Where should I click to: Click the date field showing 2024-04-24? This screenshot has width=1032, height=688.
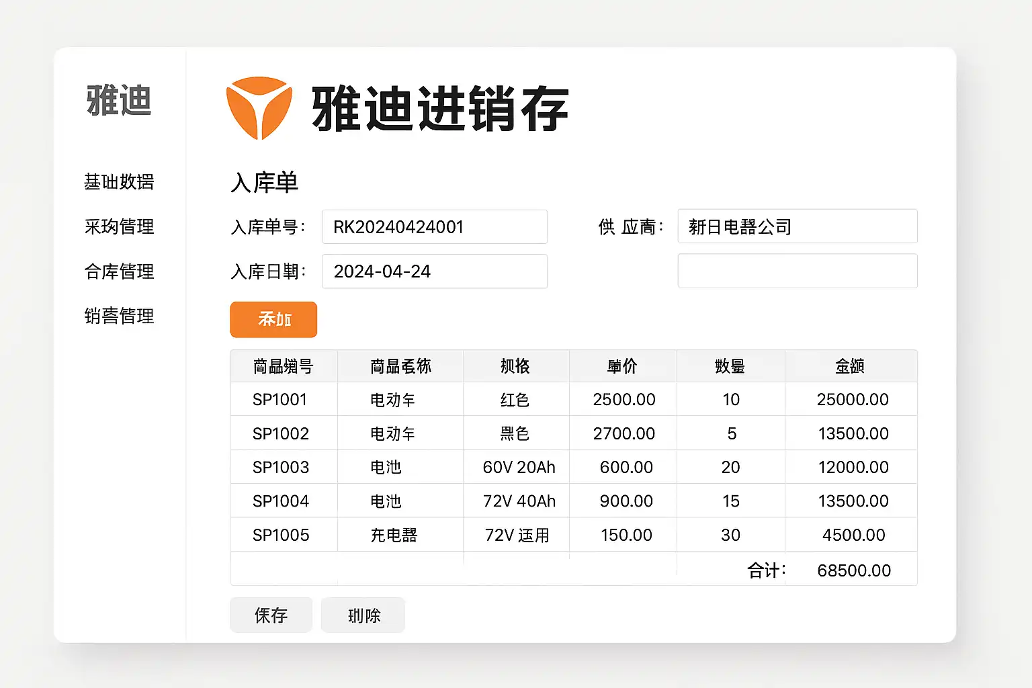click(x=435, y=271)
